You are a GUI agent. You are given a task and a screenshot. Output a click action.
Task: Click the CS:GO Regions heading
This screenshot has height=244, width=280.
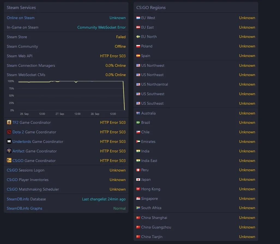pyautogui.click(x=151, y=8)
